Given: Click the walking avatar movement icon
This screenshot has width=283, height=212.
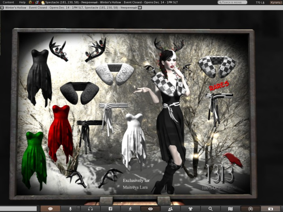Looking at the screenshot, I should point(130,209).
